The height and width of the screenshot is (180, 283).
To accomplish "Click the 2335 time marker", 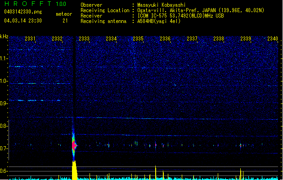I will [138, 39].
